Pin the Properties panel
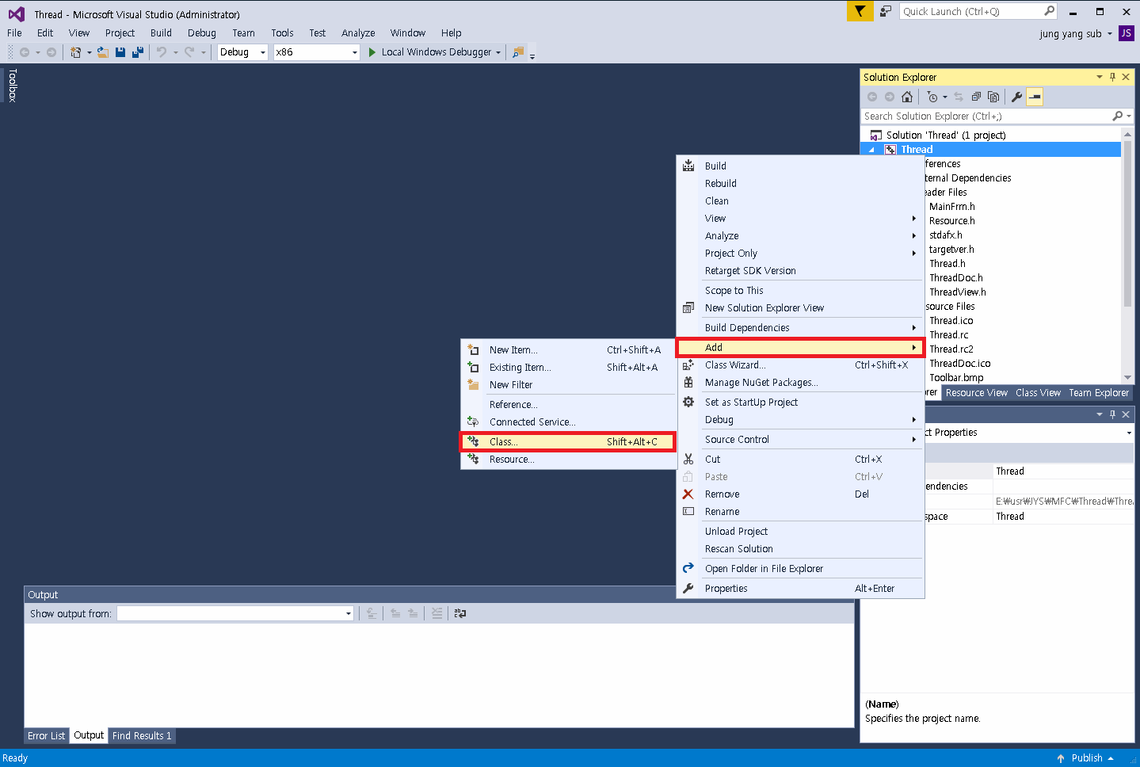Screen dimensions: 1140x767 click(x=1112, y=414)
